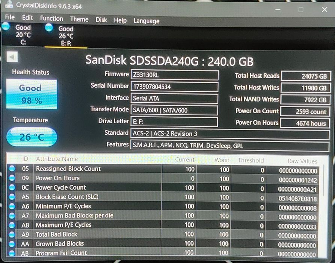Click the SanDisk SDSSDA240G : 240.0 GB title
The image size is (335, 263).
(x=169, y=61)
